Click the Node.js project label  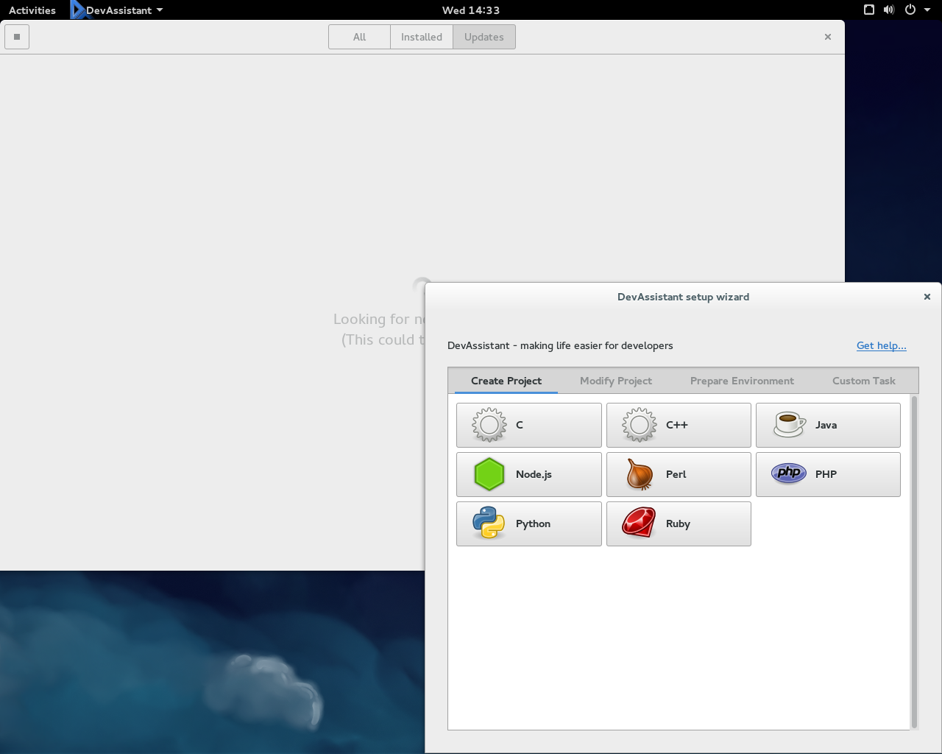(x=534, y=474)
